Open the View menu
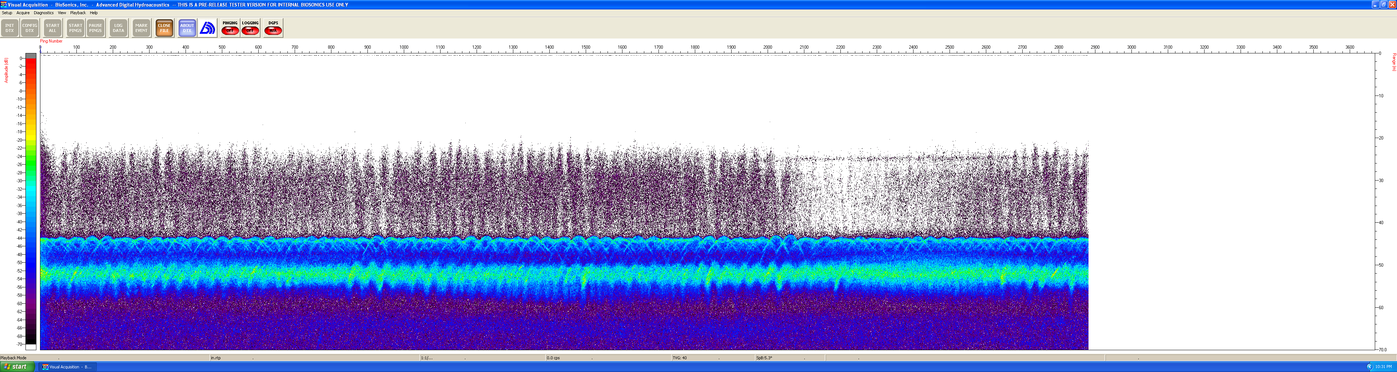Screen dimensions: 1397x372 coord(62,12)
